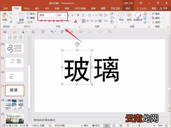Click the Shape Outline pen icon
Image resolution: width=171 pixels, height=128 pixels.
click(145, 18)
